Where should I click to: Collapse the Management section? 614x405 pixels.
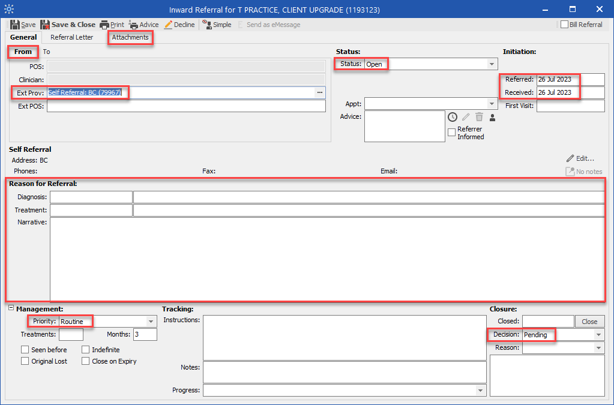pyautogui.click(x=11, y=308)
